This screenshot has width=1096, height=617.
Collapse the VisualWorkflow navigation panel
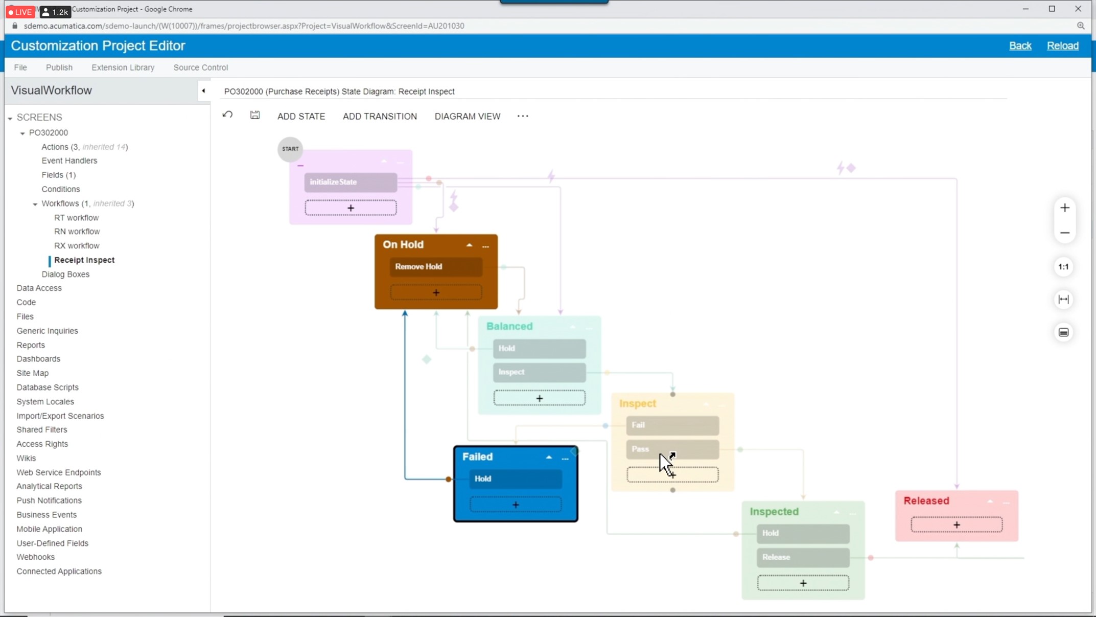(x=203, y=91)
